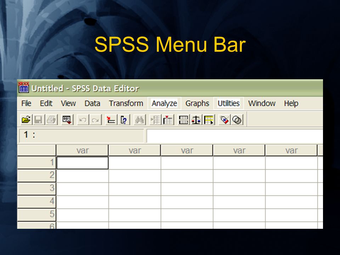Image resolution: width=340 pixels, height=255 pixels.
Task: Click the Find binoculars icon
Action: coord(140,120)
